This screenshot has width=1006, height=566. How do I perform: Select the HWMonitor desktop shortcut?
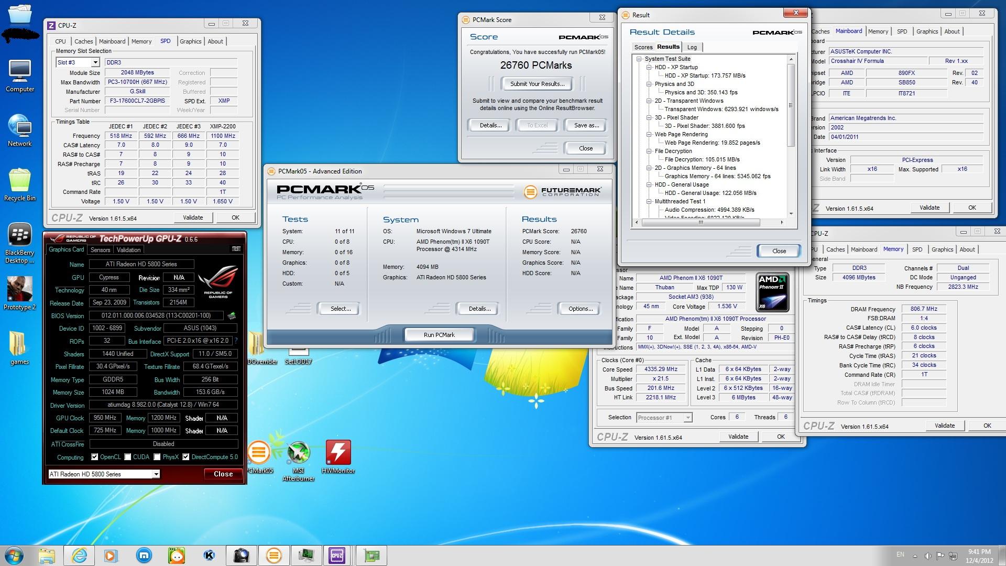(338, 456)
